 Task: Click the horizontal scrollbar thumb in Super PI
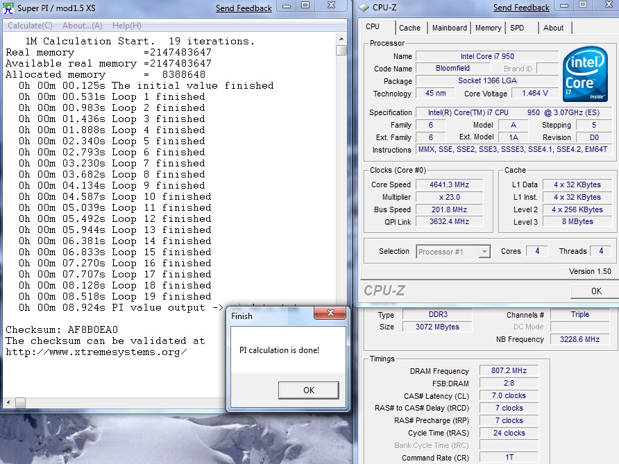click(x=20, y=402)
